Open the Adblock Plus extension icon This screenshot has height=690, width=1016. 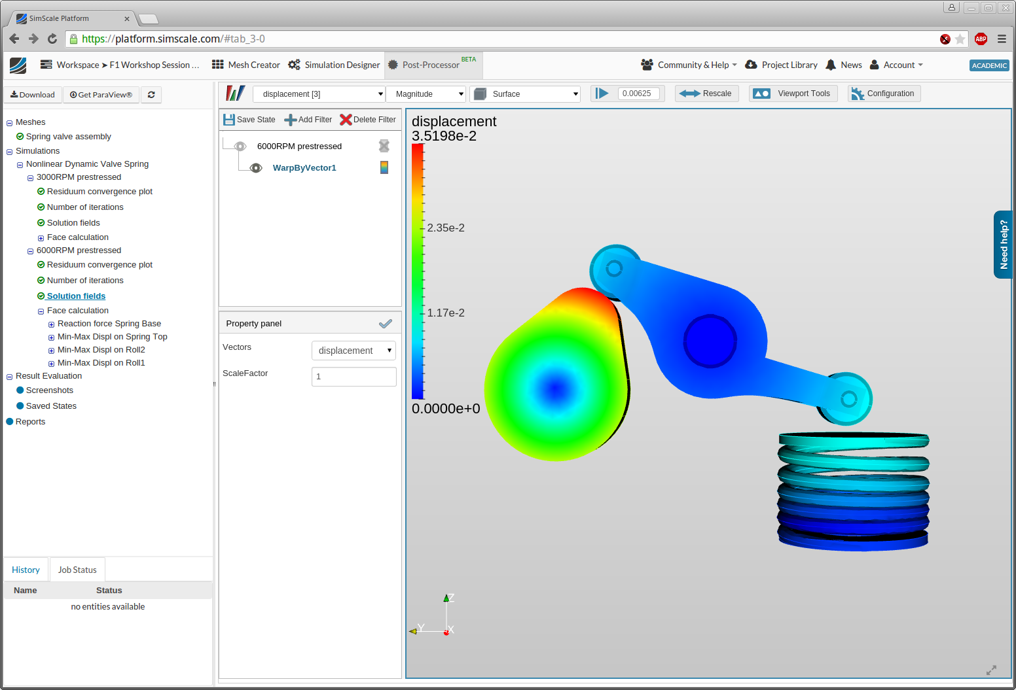981,39
